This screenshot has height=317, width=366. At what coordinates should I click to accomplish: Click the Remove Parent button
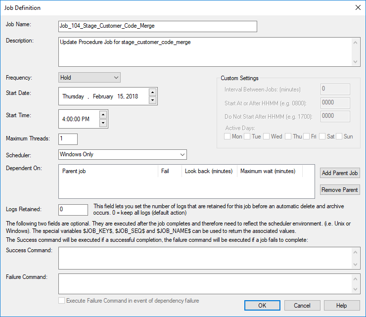coord(340,190)
